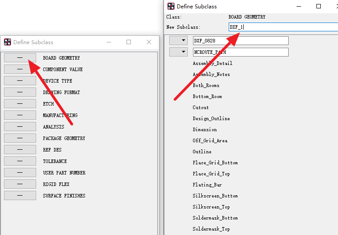
Task: Select the Place_Grid_Bottom subclass text
Action: click(215, 163)
